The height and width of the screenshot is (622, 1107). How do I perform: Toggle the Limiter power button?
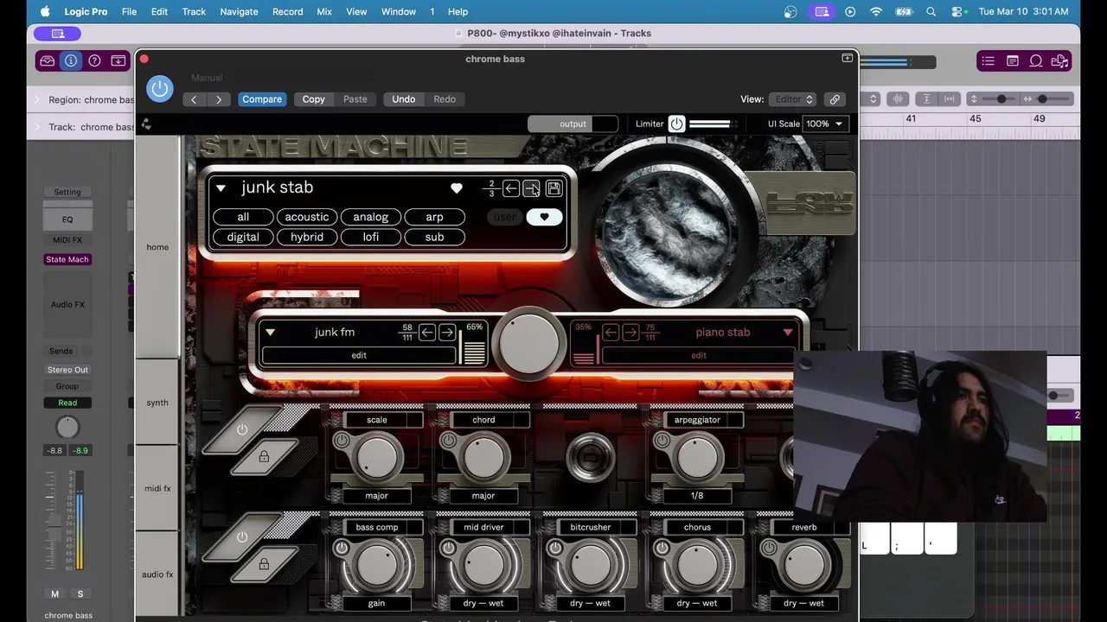pyautogui.click(x=676, y=124)
